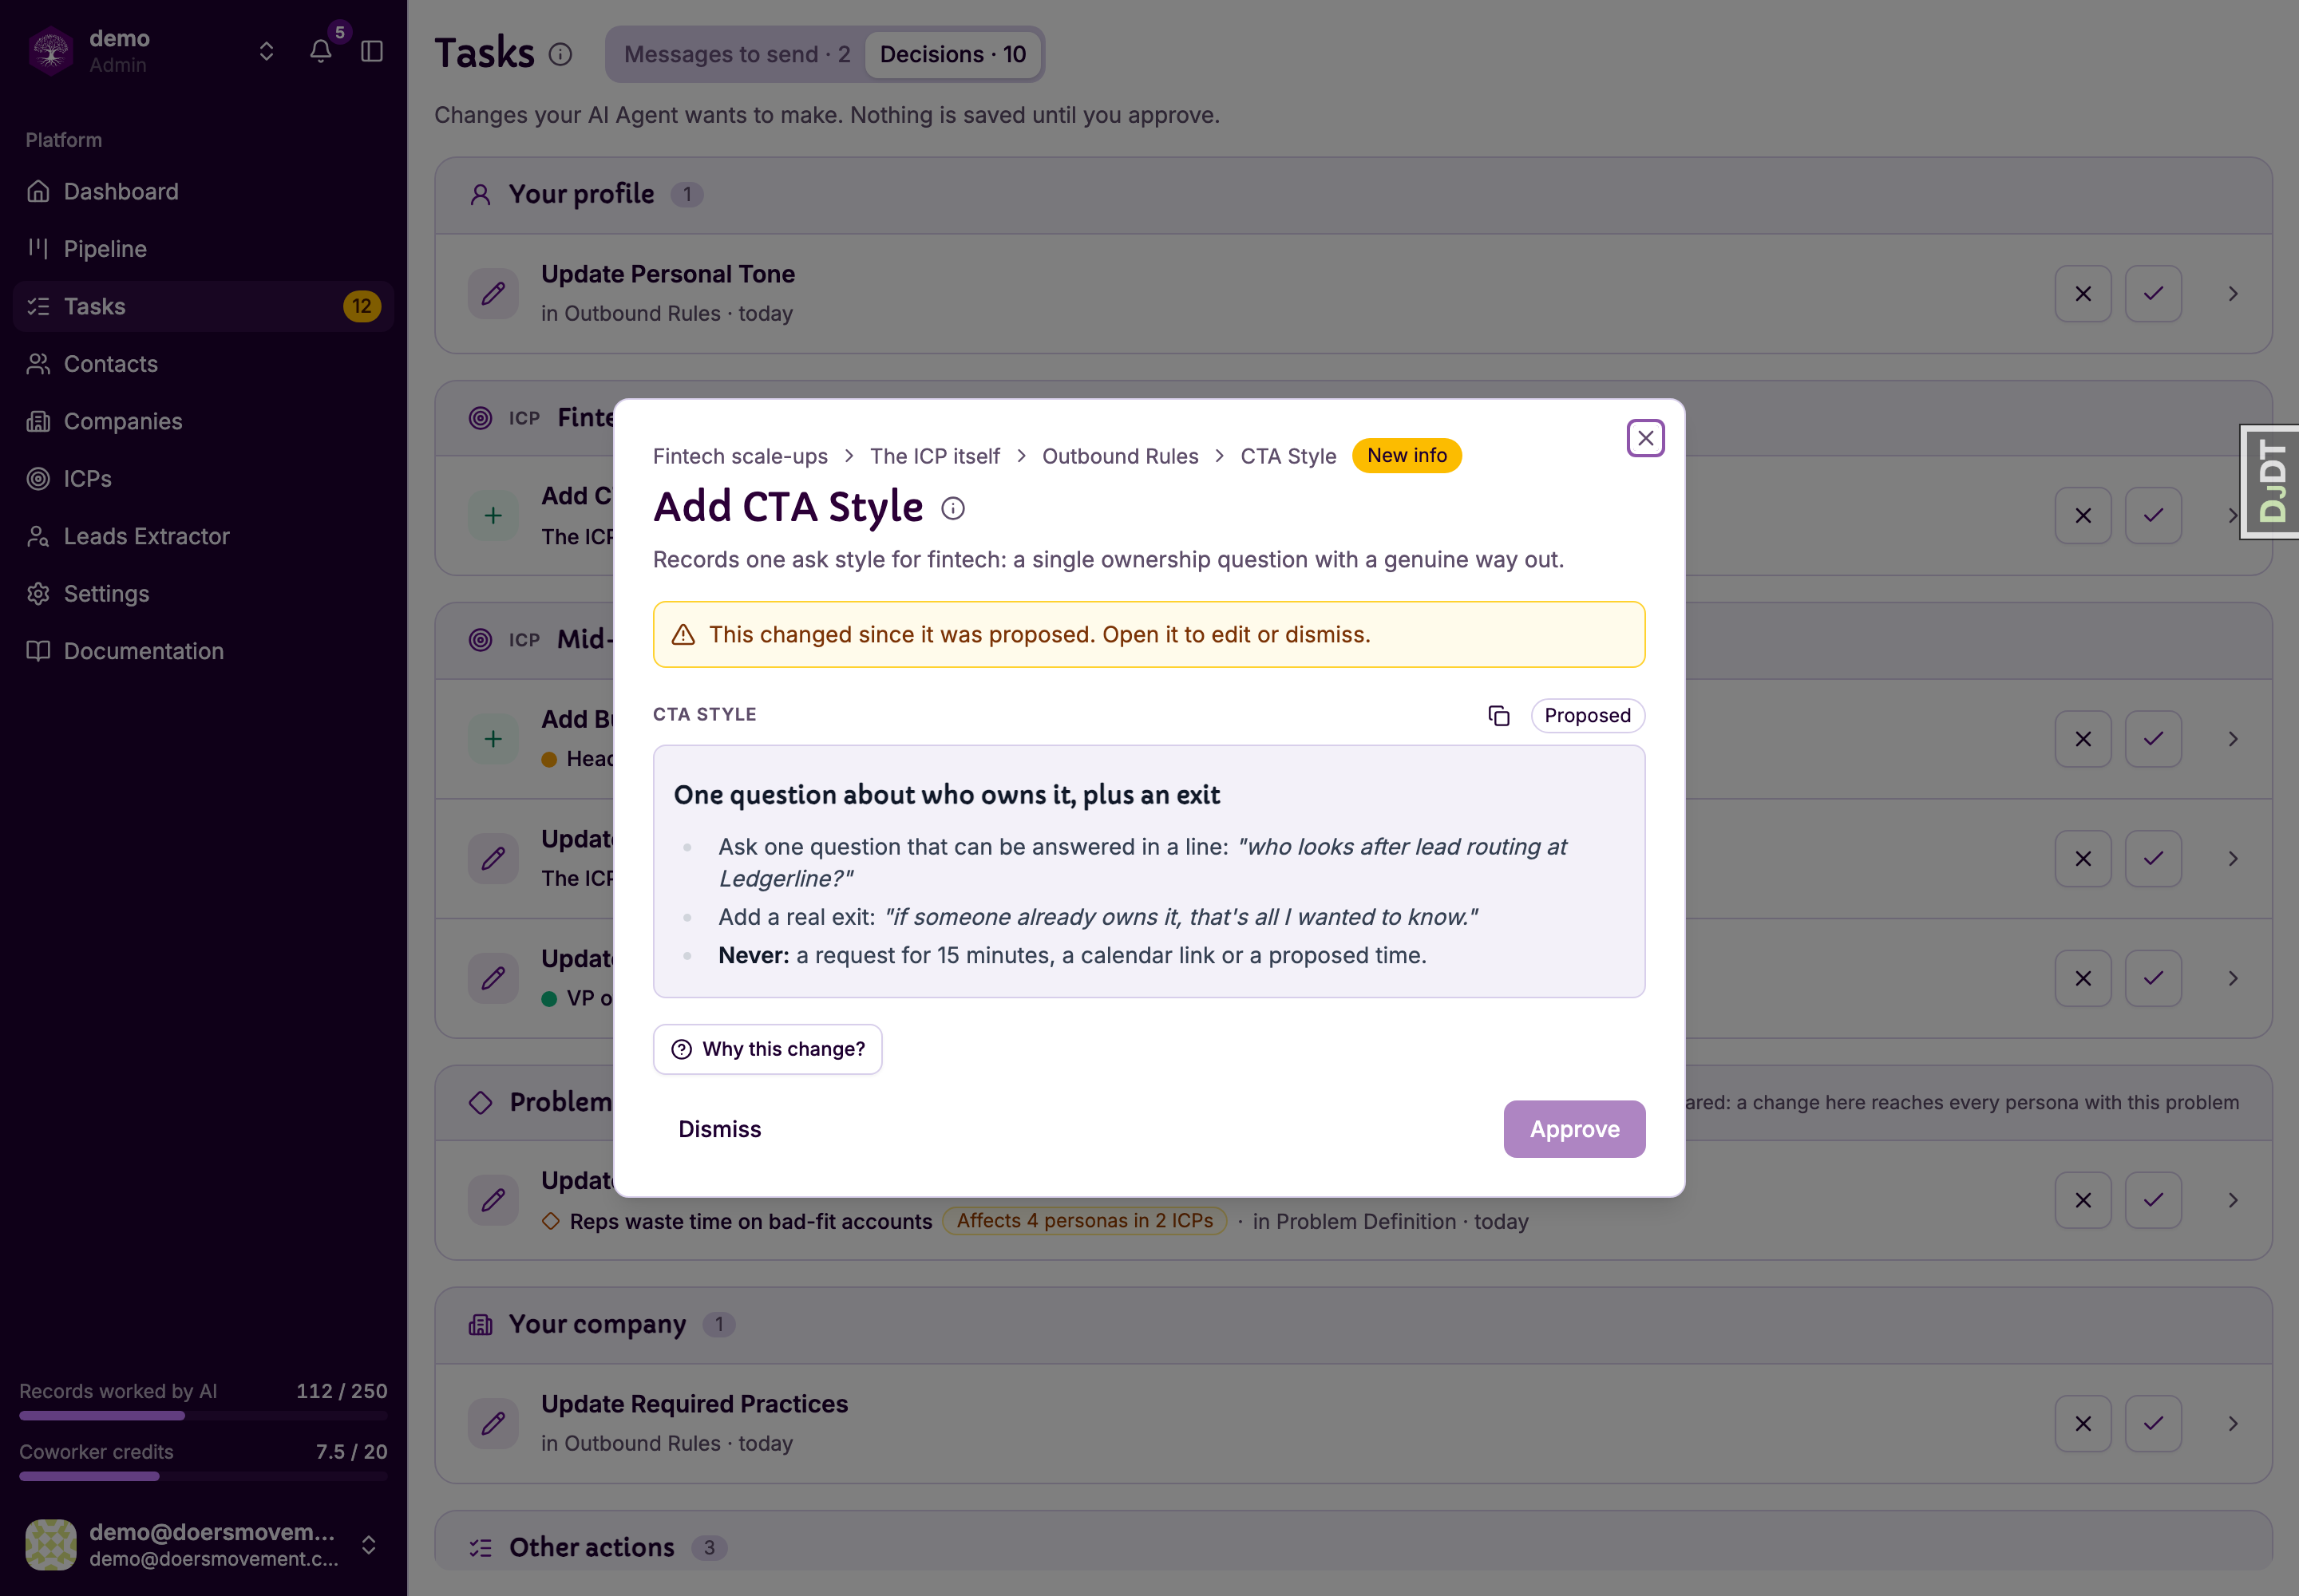The width and height of the screenshot is (2299, 1596).
Task: Click the Records worked by AI progress bar
Action: [203, 1415]
